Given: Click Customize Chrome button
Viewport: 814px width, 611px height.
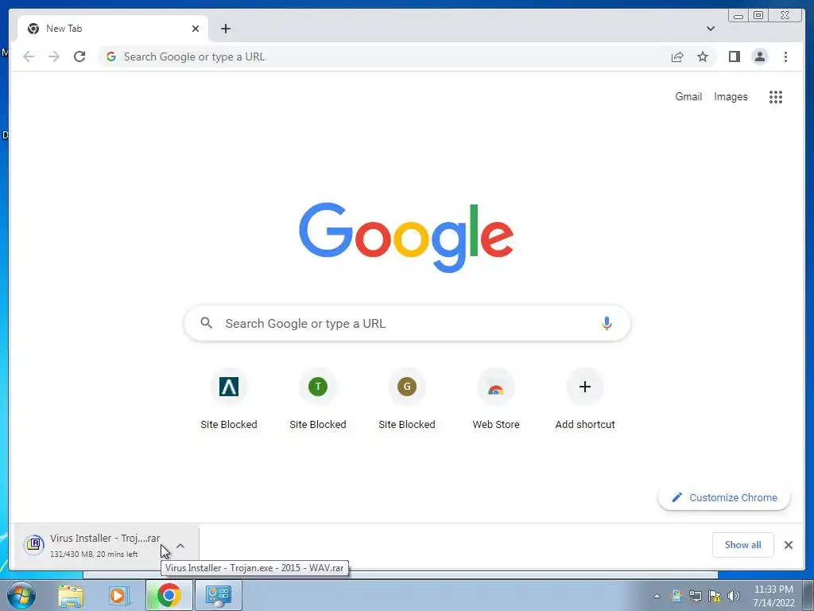Looking at the screenshot, I should click(x=724, y=497).
